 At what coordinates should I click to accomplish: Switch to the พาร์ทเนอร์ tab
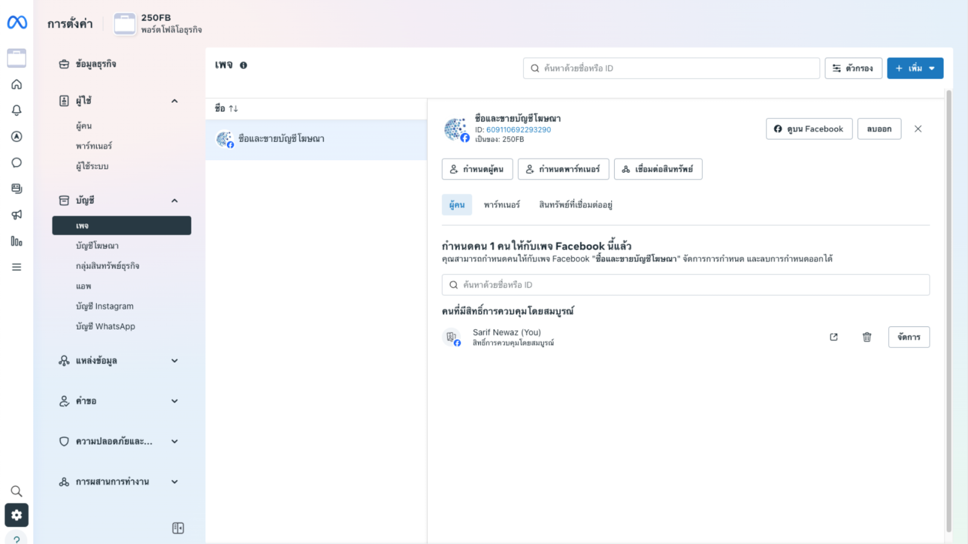[x=502, y=205]
